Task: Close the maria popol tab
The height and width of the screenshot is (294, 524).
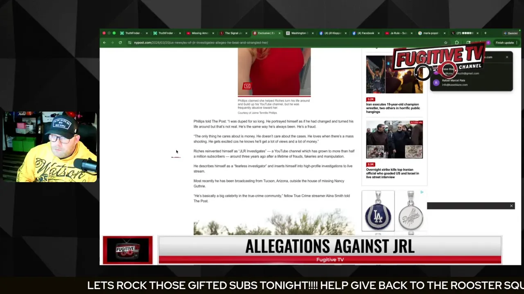Action: [x=445, y=33]
